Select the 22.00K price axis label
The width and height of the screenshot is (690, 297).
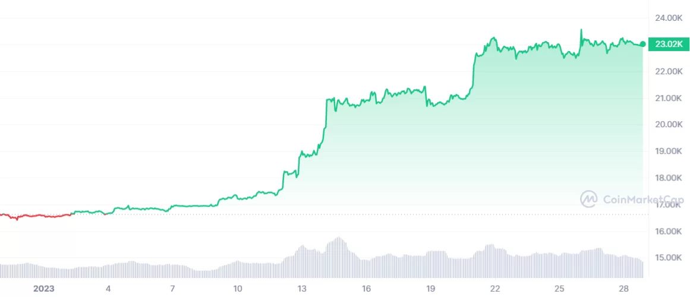pos(668,71)
